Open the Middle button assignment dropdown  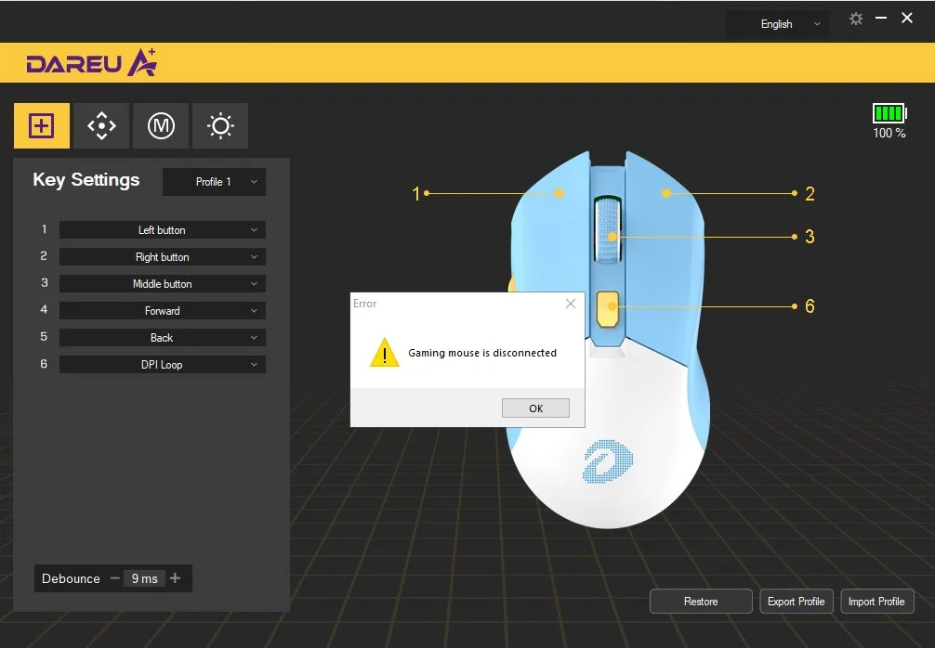click(163, 283)
